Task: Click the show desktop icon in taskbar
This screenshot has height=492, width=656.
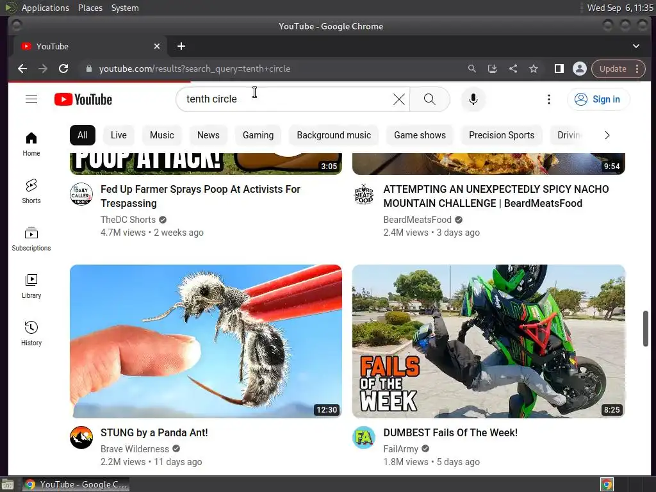Action: [x=8, y=484]
